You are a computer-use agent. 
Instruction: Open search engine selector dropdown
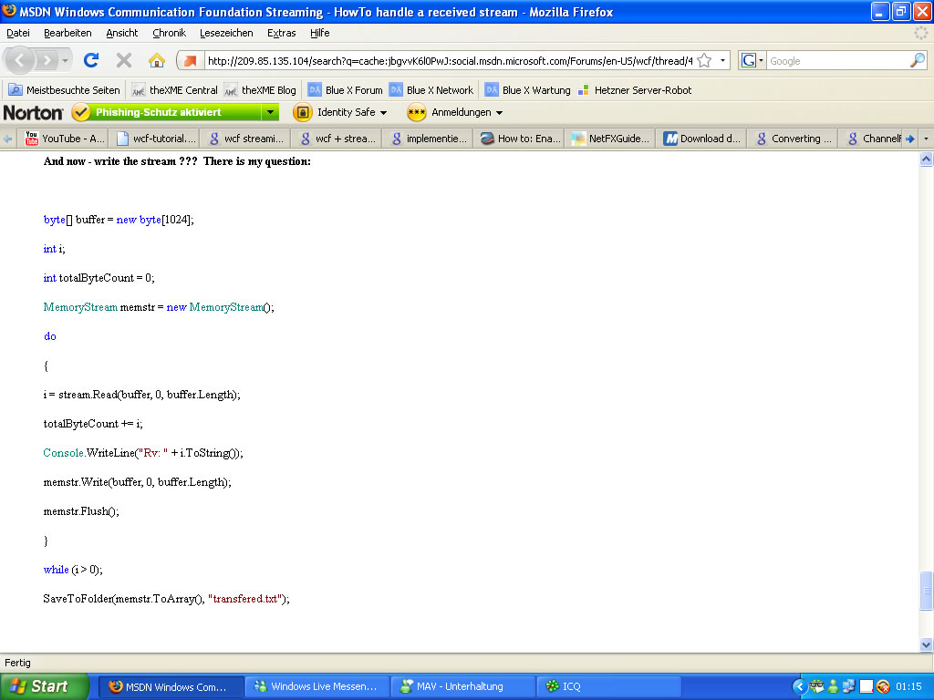(x=753, y=61)
